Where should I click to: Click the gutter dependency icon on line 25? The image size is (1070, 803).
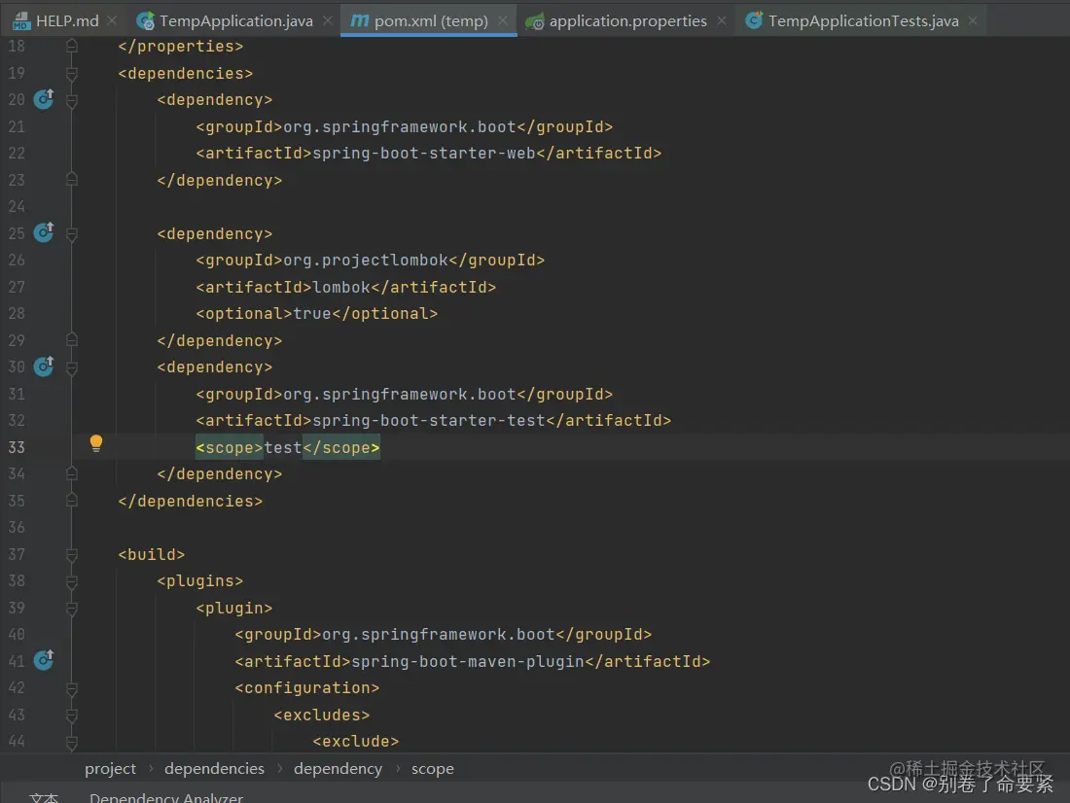[44, 232]
